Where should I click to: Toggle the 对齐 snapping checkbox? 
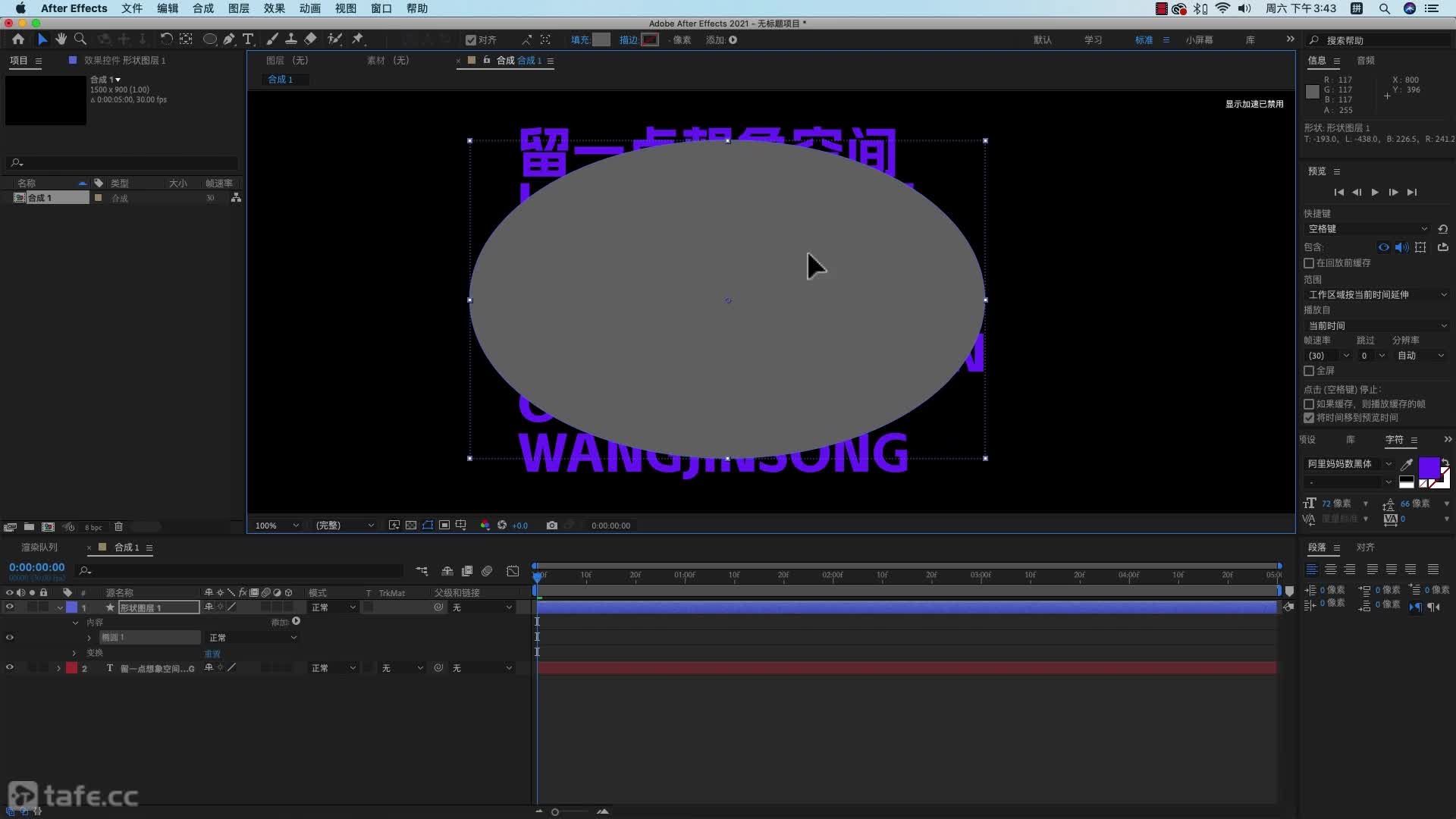(x=471, y=40)
